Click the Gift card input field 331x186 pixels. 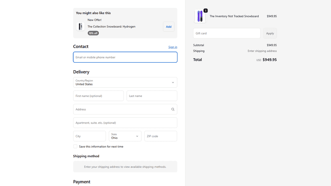pos(227,33)
